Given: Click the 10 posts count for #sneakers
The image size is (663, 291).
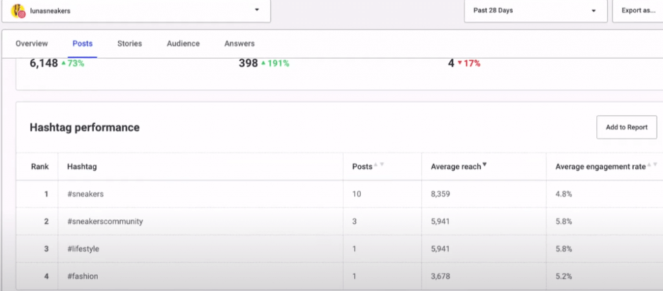Looking at the screenshot, I should coord(357,194).
